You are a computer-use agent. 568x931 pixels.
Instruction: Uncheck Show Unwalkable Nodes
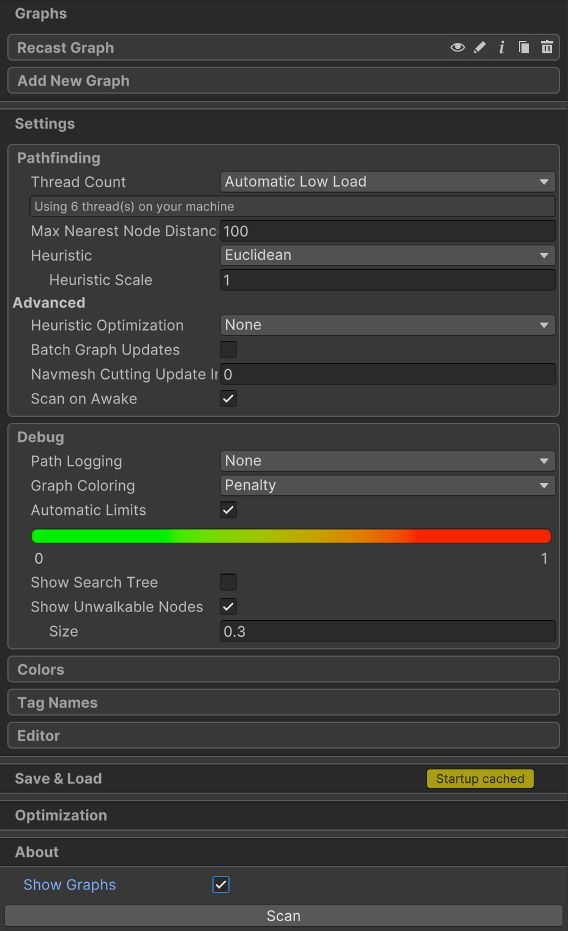click(x=228, y=607)
